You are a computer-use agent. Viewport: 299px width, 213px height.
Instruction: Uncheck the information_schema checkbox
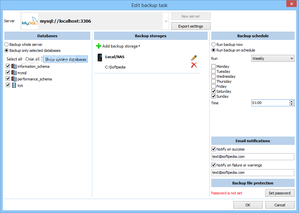[8, 66]
